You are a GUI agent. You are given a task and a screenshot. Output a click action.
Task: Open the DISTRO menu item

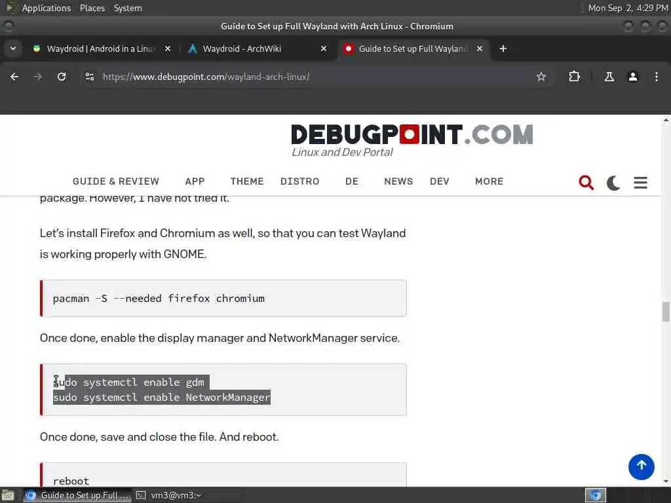click(x=300, y=181)
